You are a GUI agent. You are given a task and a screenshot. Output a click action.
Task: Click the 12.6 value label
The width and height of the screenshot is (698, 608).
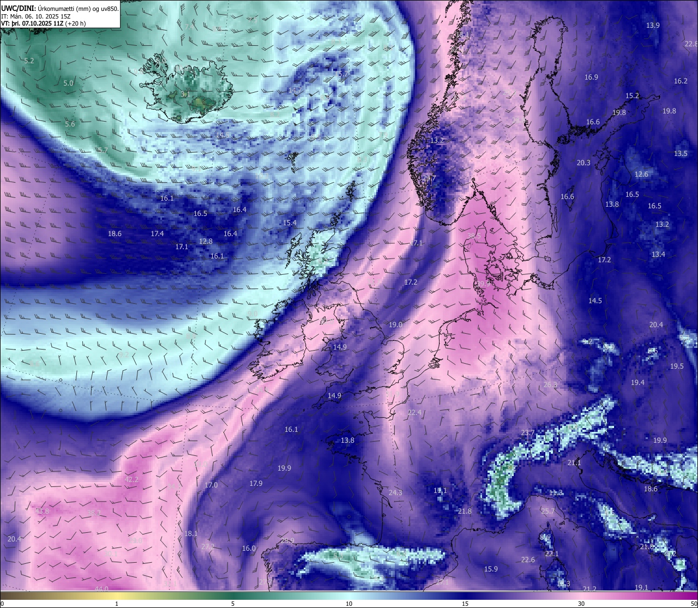click(641, 174)
